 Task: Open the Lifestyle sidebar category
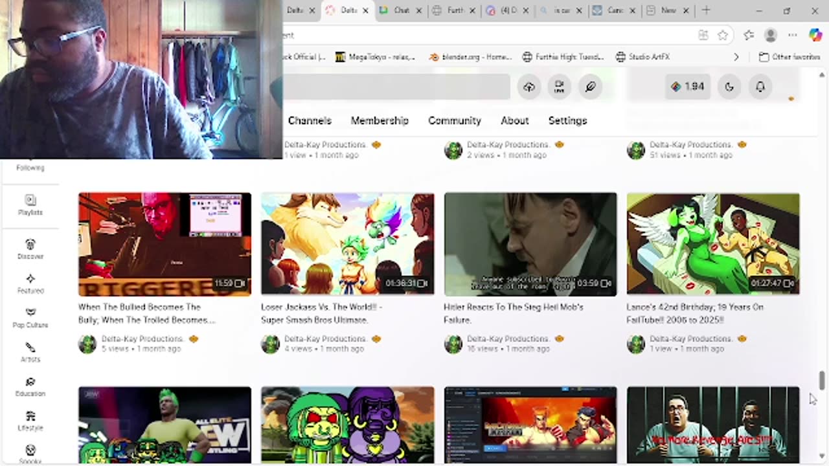pyautogui.click(x=30, y=421)
